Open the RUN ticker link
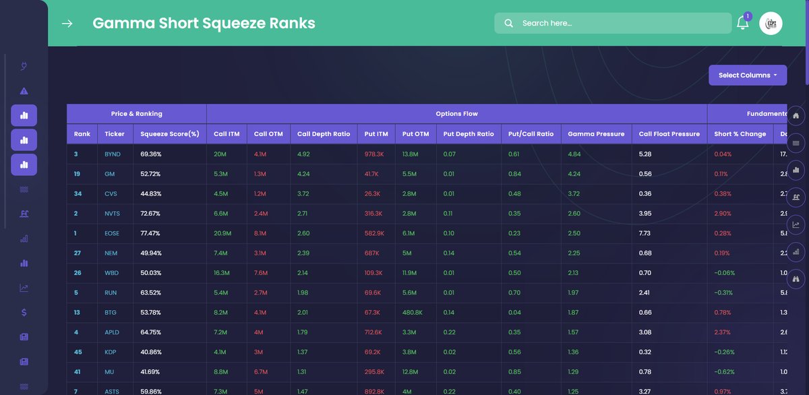This screenshot has height=395, width=809. point(111,293)
